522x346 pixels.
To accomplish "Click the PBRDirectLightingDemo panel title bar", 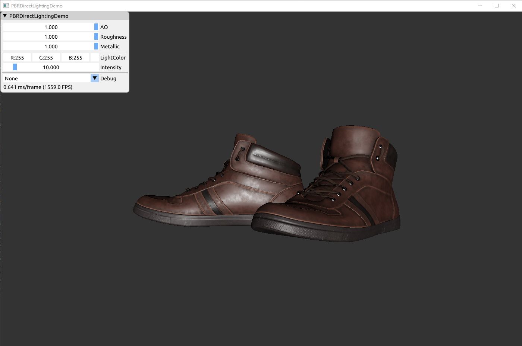I will point(65,16).
